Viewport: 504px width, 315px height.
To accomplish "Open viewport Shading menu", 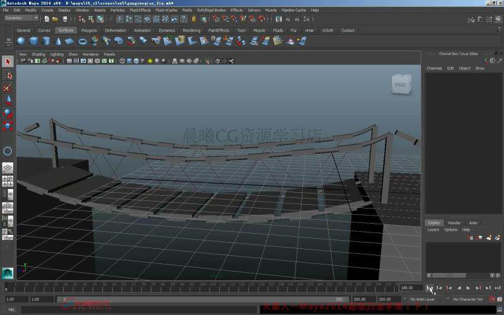I will tap(38, 54).
